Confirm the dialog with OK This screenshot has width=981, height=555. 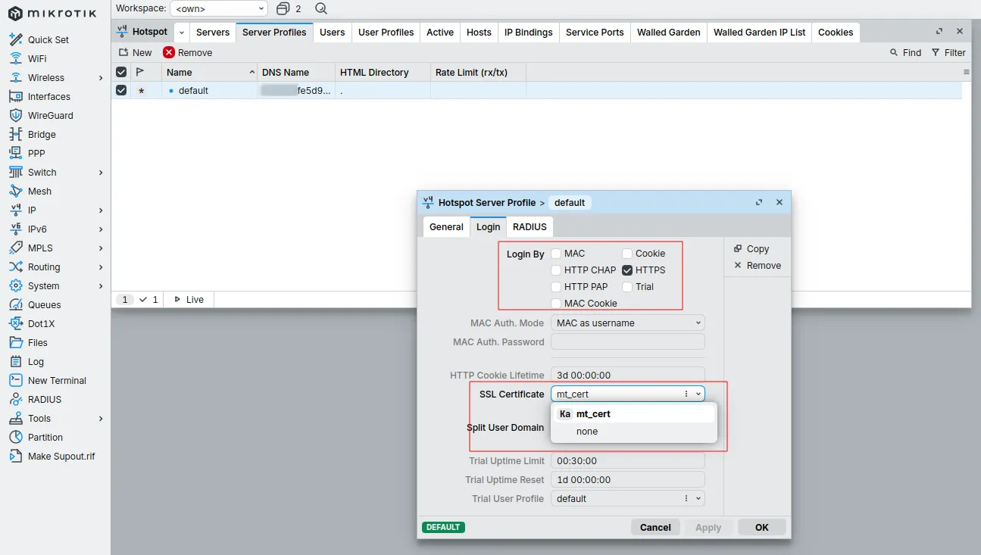tap(762, 528)
